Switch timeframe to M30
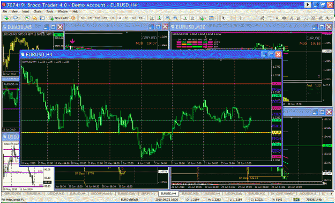The height and width of the screenshot is (203, 335). coord(105,18)
